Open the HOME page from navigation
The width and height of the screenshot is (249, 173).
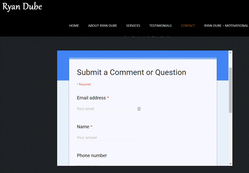(74, 26)
